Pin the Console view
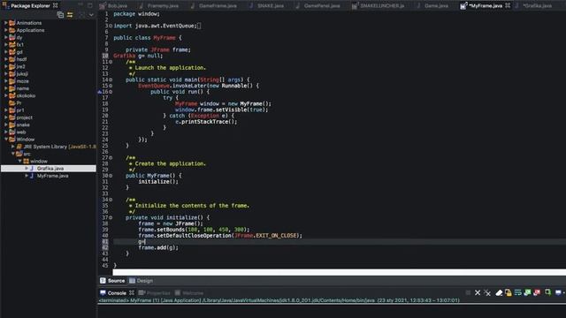Screen dimensions: 566x318 tap(548, 292)
